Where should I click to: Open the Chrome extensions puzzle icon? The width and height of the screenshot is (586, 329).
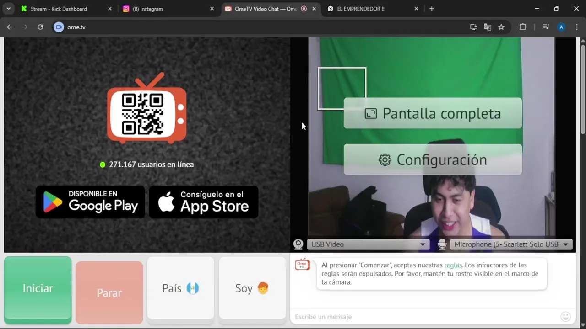pyautogui.click(x=523, y=27)
